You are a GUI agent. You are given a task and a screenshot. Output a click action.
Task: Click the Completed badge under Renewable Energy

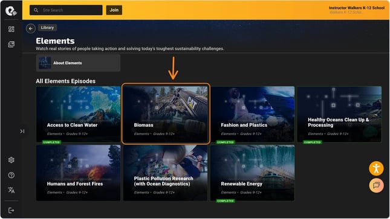[x=226, y=201]
